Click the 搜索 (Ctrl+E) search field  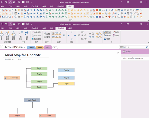tap(132, 47)
